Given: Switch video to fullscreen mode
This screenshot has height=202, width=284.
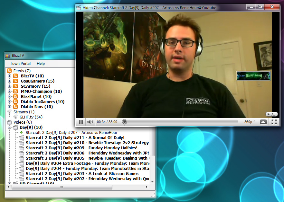Looking at the screenshot, I should (x=274, y=122).
